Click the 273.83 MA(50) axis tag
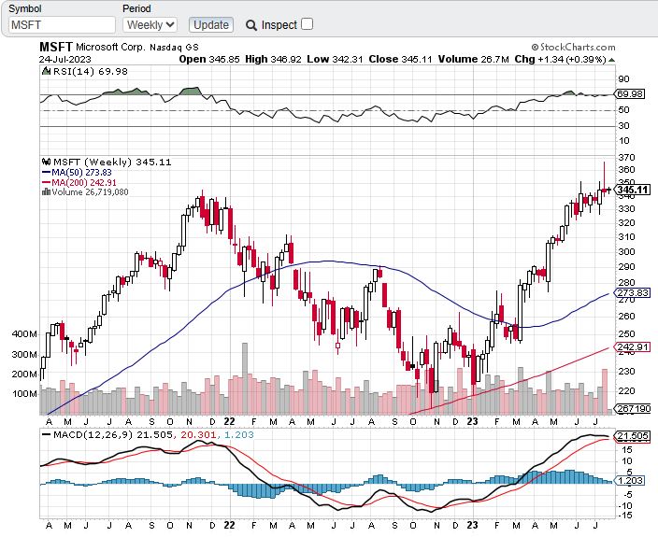Viewport: 658px width, 537px height. (x=632, y=292)
